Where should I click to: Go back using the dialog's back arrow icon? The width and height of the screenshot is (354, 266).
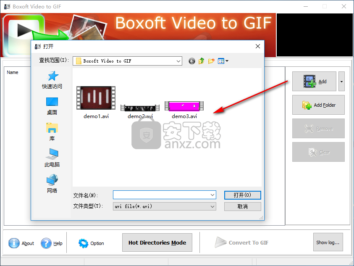[192, 61]
